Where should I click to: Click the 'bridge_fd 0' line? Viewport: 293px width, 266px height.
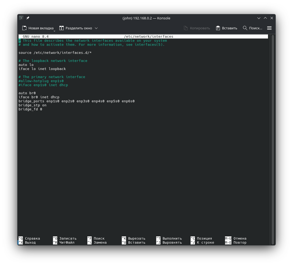30,109
